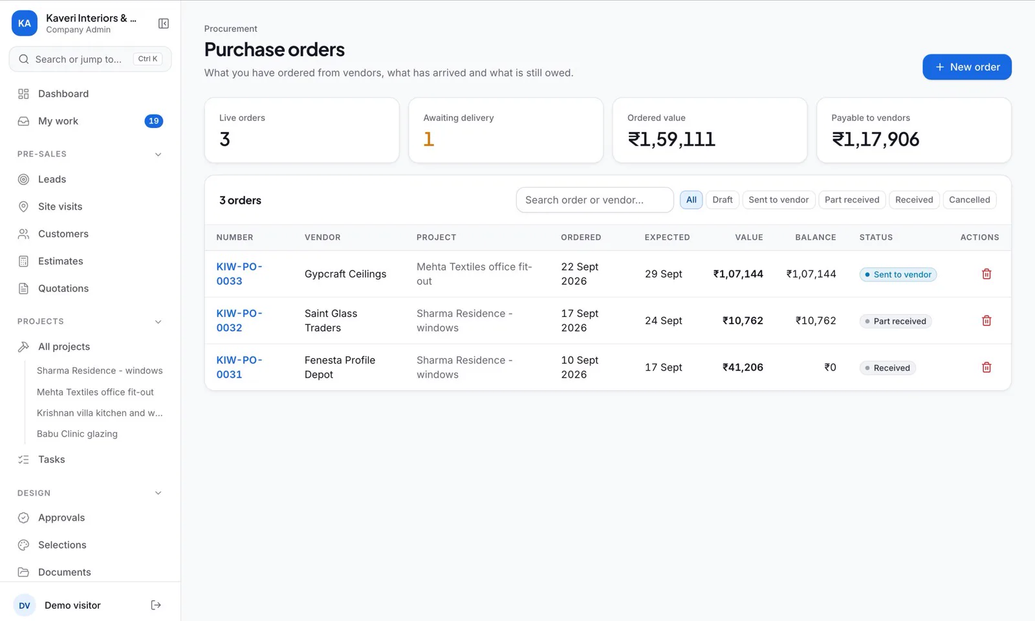Click the All projects tools icon
This screenshot has height=621, width=1035.
24,347
